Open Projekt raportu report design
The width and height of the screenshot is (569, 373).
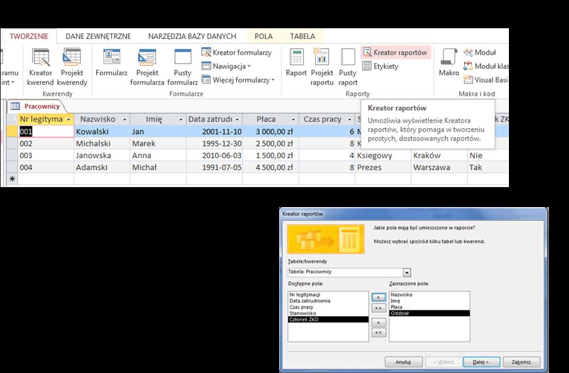[322, 68]
